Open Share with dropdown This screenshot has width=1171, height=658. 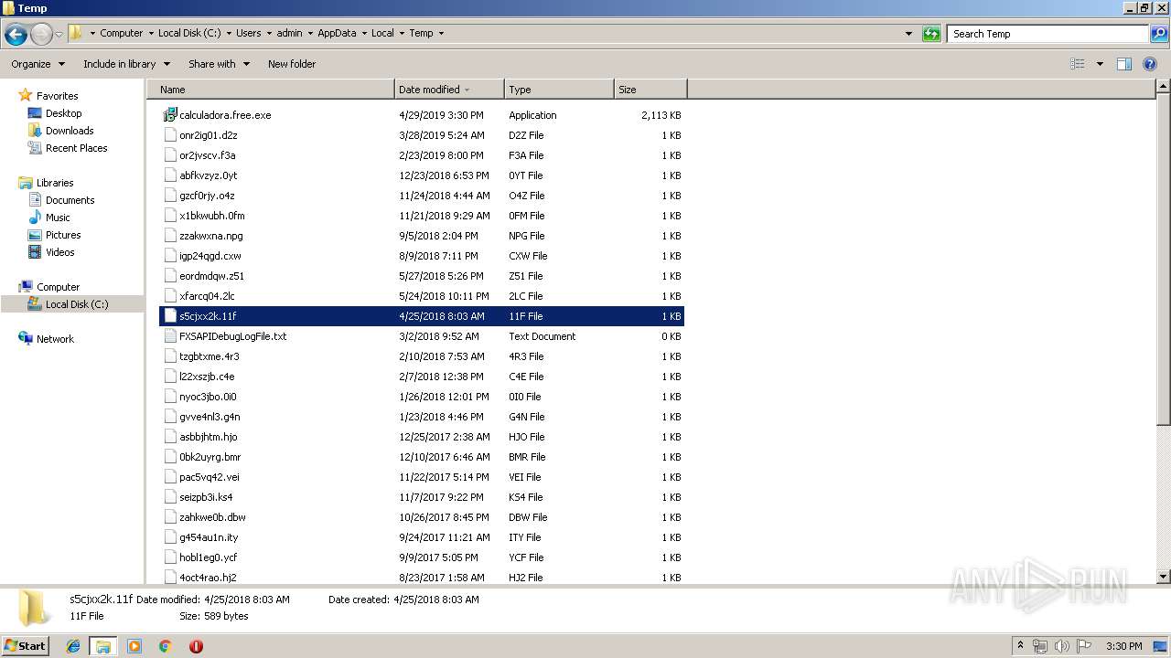tap(219, 64)
